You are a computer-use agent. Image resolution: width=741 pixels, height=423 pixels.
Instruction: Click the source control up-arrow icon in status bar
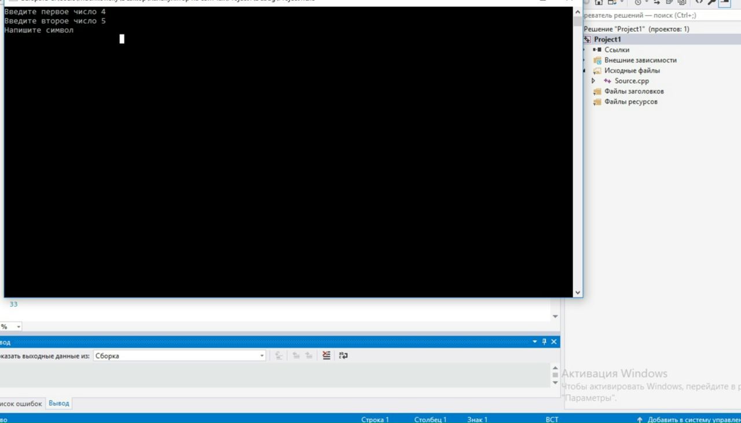point(640,420)
